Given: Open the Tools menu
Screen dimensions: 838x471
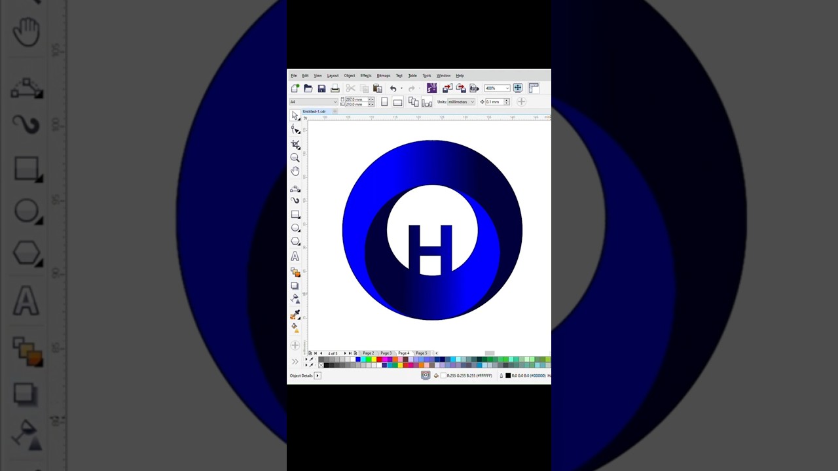Looking at the screenshot, I should (427, 76).
